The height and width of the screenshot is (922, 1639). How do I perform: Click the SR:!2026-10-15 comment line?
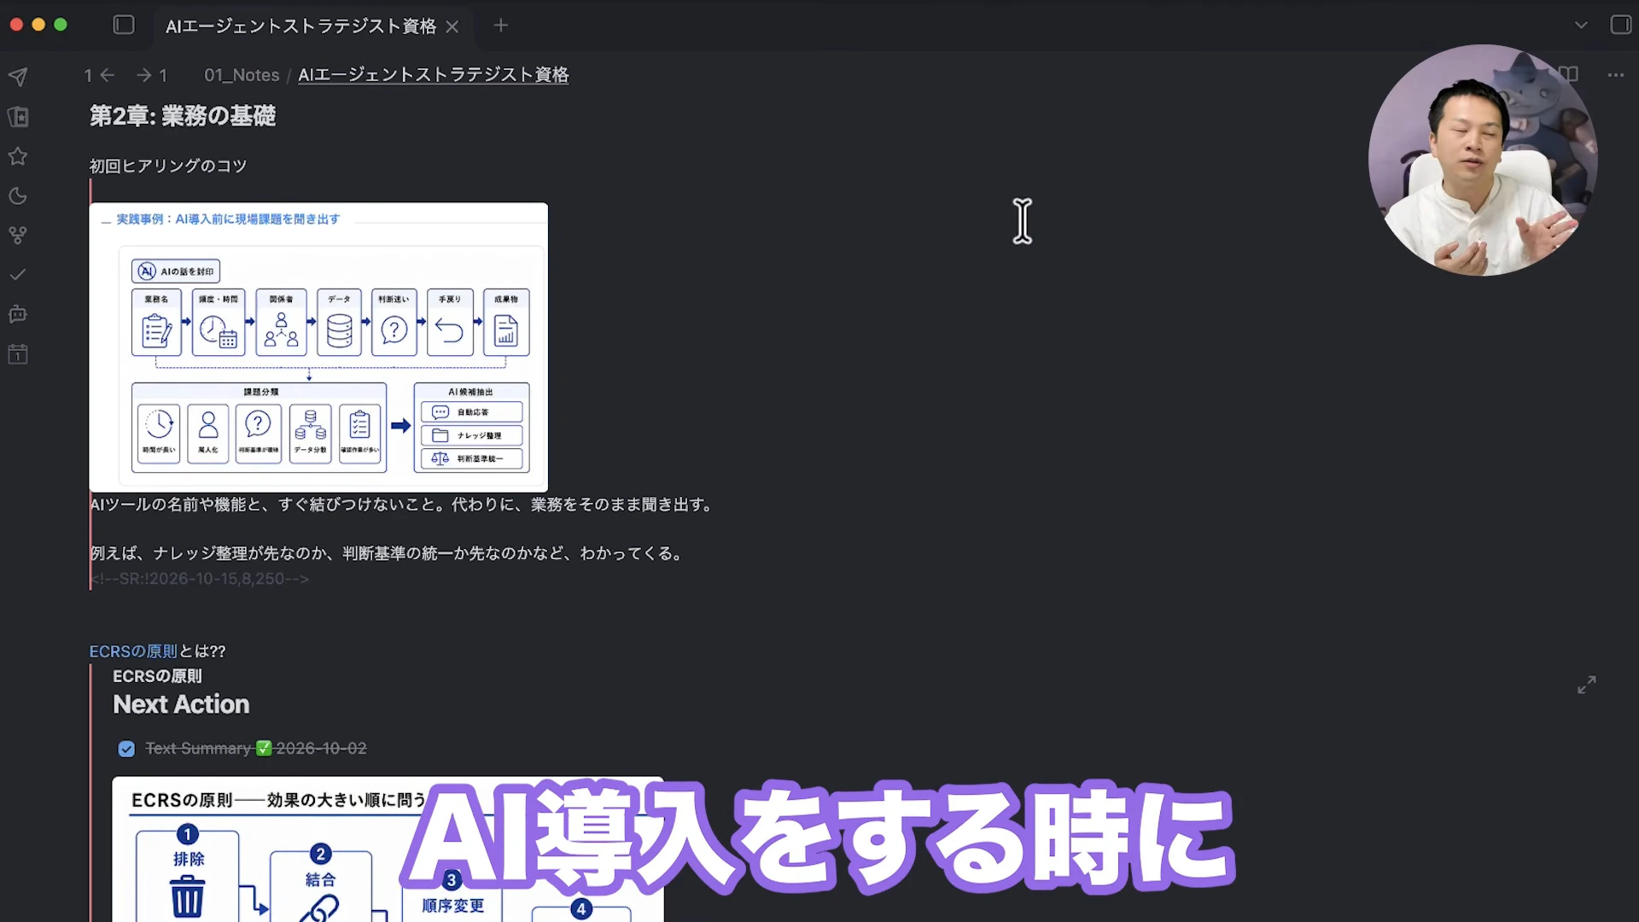pyautogui.click(x=200, y=579)
